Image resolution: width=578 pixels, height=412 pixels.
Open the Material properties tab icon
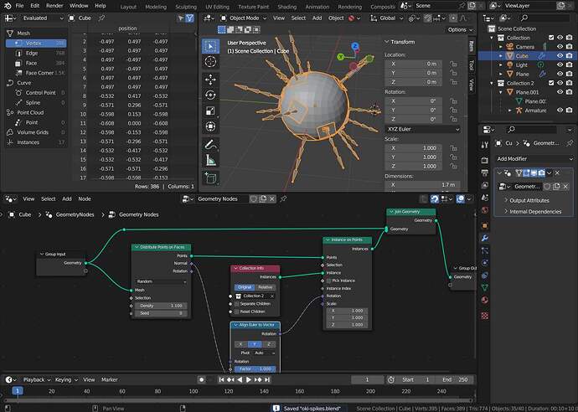(x=485, y=300)
